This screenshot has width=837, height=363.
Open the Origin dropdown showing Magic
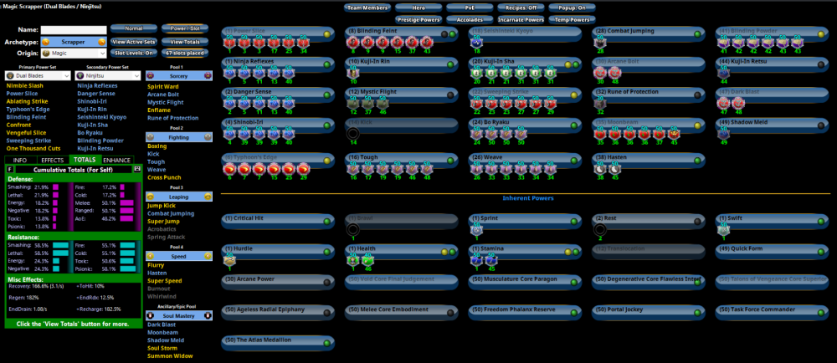pyautogui.click(x=73, y=53)
